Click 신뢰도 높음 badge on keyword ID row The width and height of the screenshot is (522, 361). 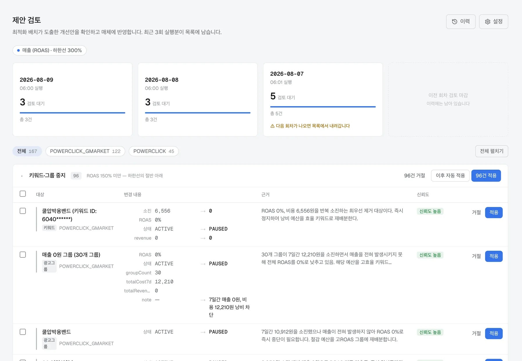[x=430, y=211]
